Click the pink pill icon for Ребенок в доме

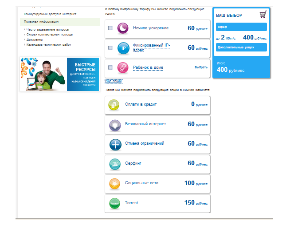pos(123,67)
